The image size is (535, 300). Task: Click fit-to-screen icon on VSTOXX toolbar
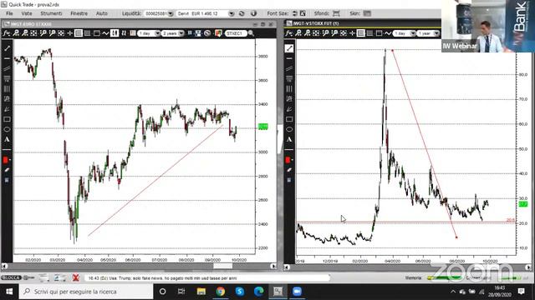[316, 33]
